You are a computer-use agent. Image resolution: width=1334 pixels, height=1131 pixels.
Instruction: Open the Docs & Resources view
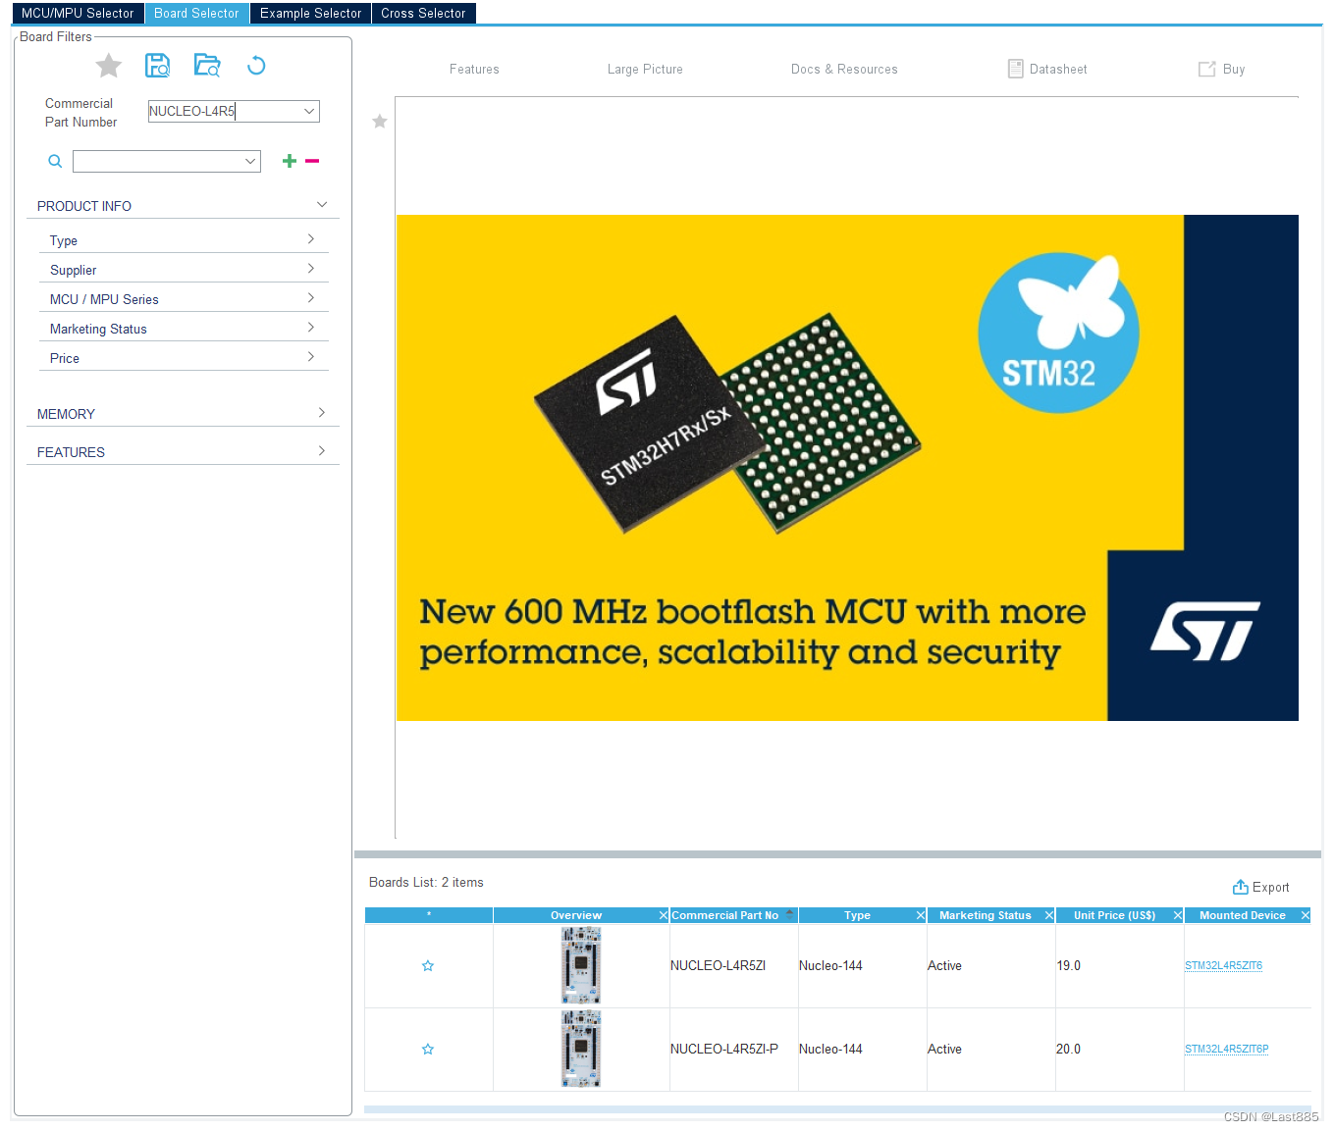[x=844, y=69]
